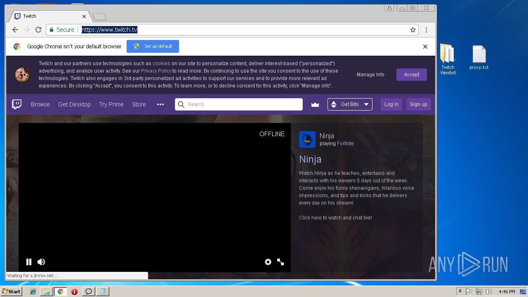
Task: Expand the Get Bits dropdown
Action: [350, 104]
